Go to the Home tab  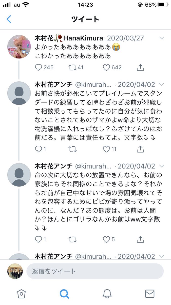(x=21, y=294)
